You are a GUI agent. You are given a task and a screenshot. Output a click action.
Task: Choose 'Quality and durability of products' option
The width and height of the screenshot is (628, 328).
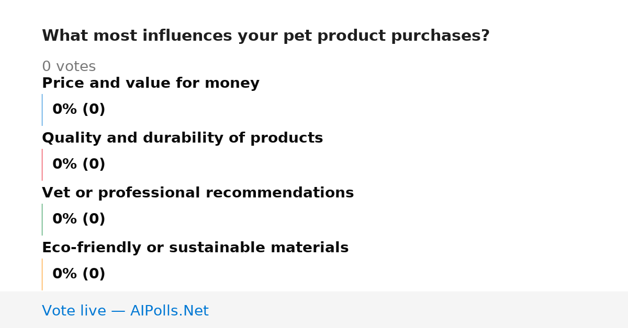(182, 138)
